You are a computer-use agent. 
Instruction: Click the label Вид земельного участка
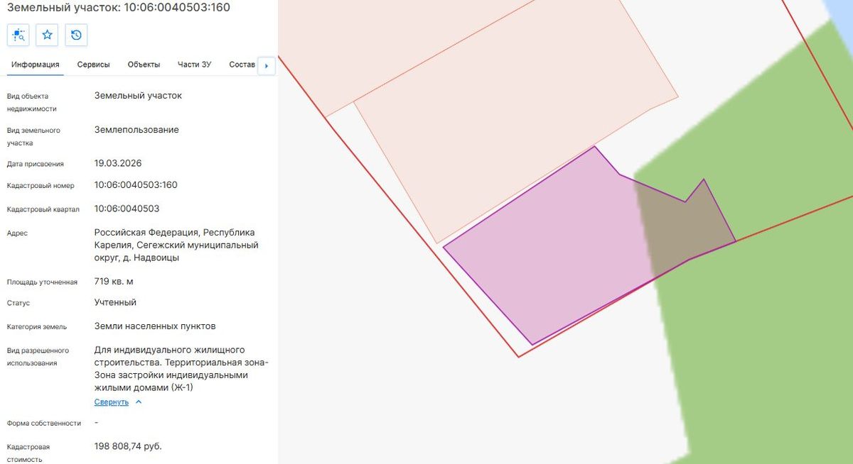click(x=33, y=136)
